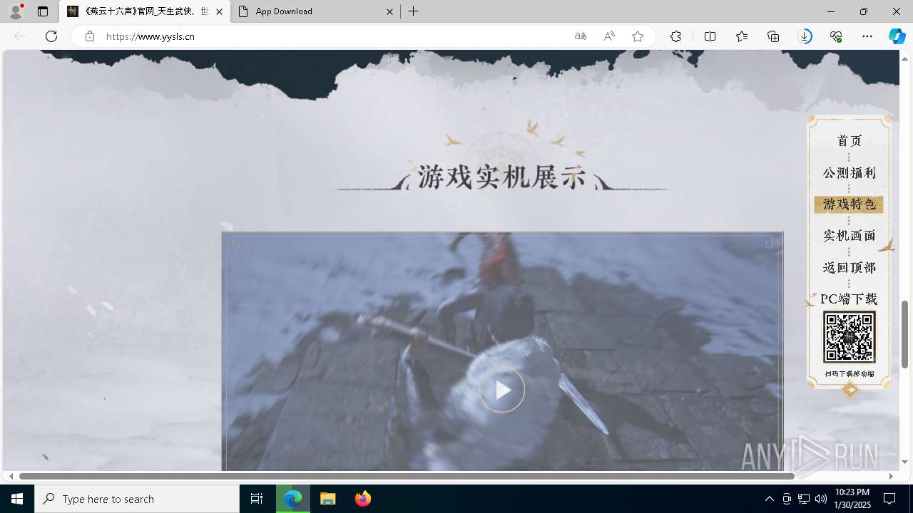Open the Collections panel

coord(773,36)
